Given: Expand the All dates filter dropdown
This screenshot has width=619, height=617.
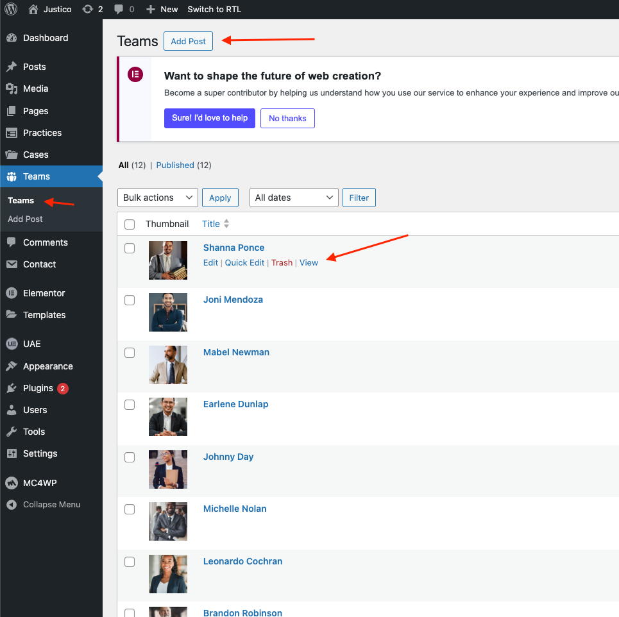Looking at the screenshot, I should click(x=294, y=198).
